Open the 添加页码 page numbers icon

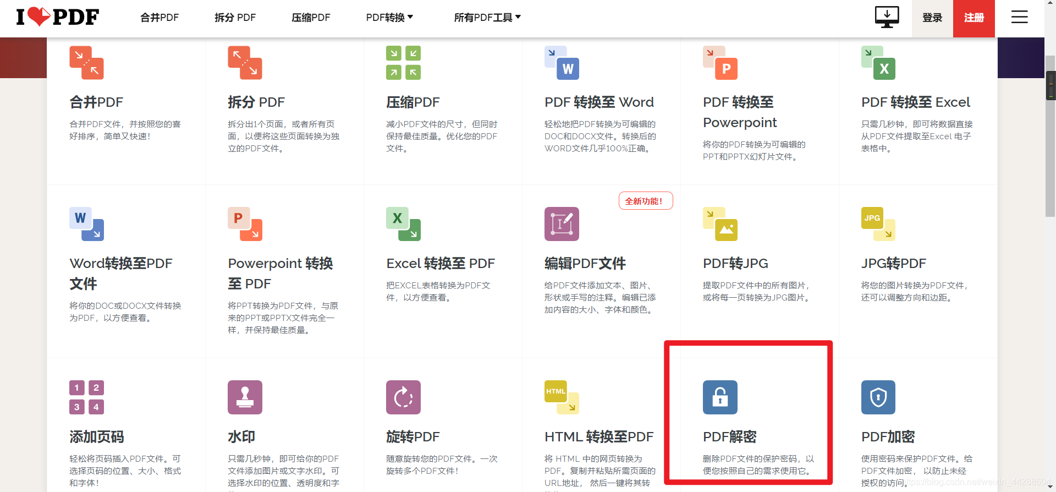tap(86, 397)
